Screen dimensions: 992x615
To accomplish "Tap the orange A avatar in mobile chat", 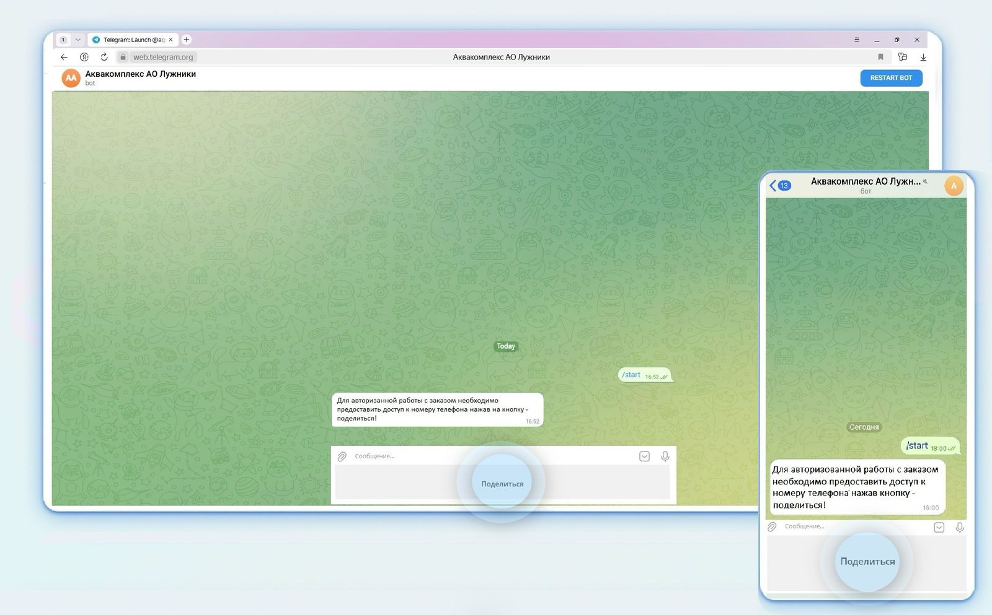I will click(x=954, y=186).
